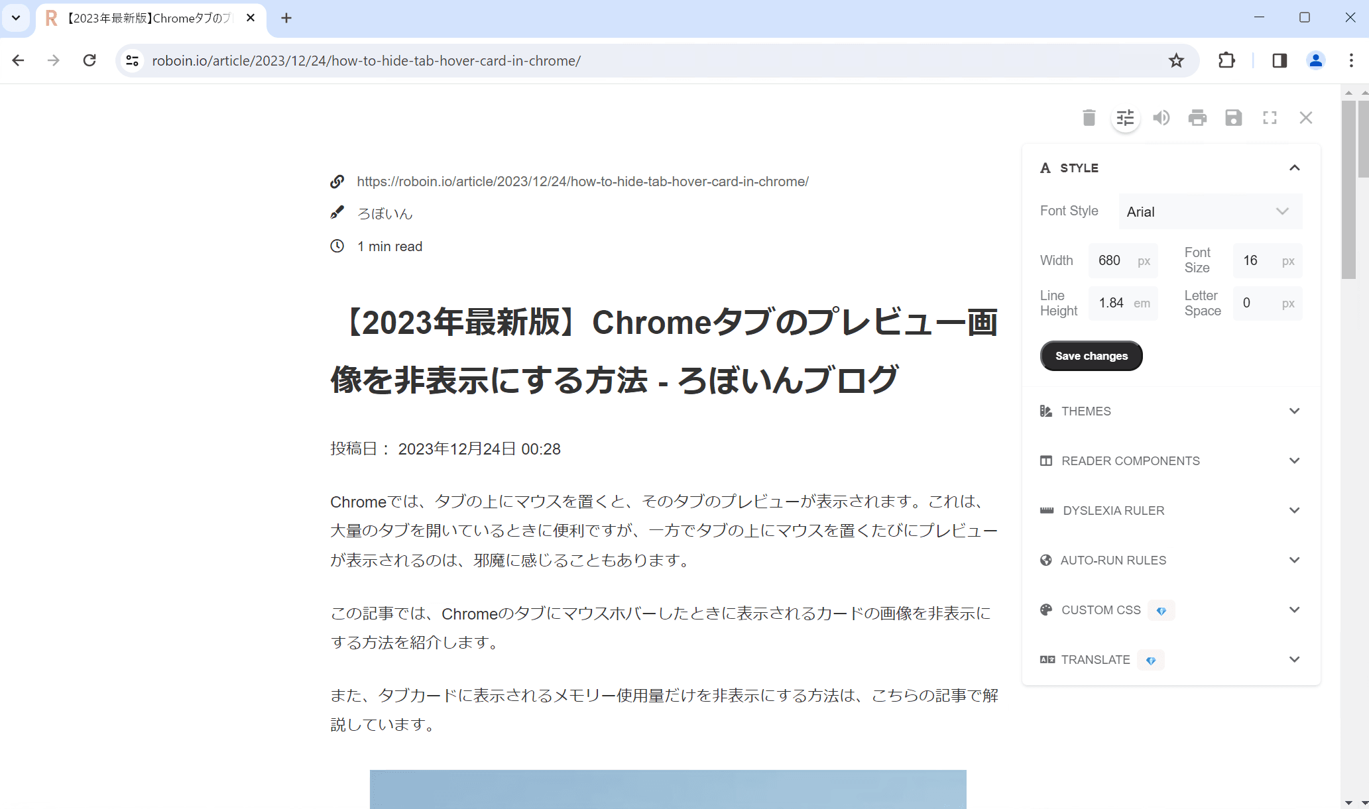Image resolution: width=1369 pixels, height=809 pixels.
Task: Click the trash delete icon in reader toolbar
Action: 1089,118
